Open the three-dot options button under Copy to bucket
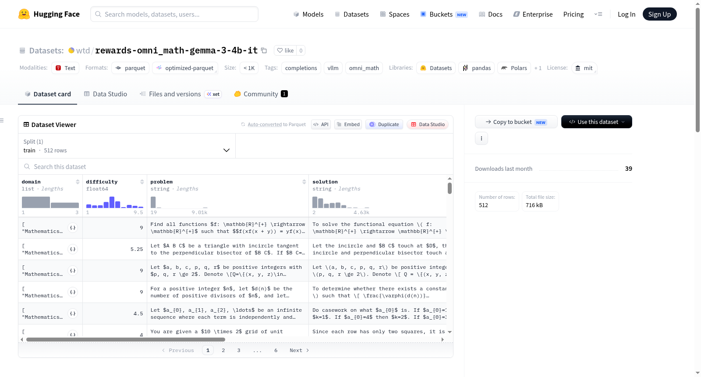Screen dimensions: 701x377 tap(481, 138)
